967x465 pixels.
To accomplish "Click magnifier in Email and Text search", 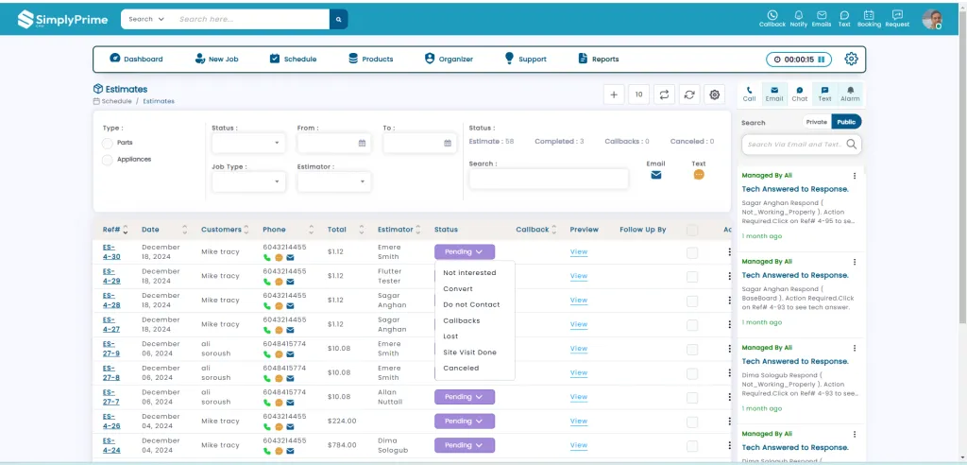I will point(851,145).
